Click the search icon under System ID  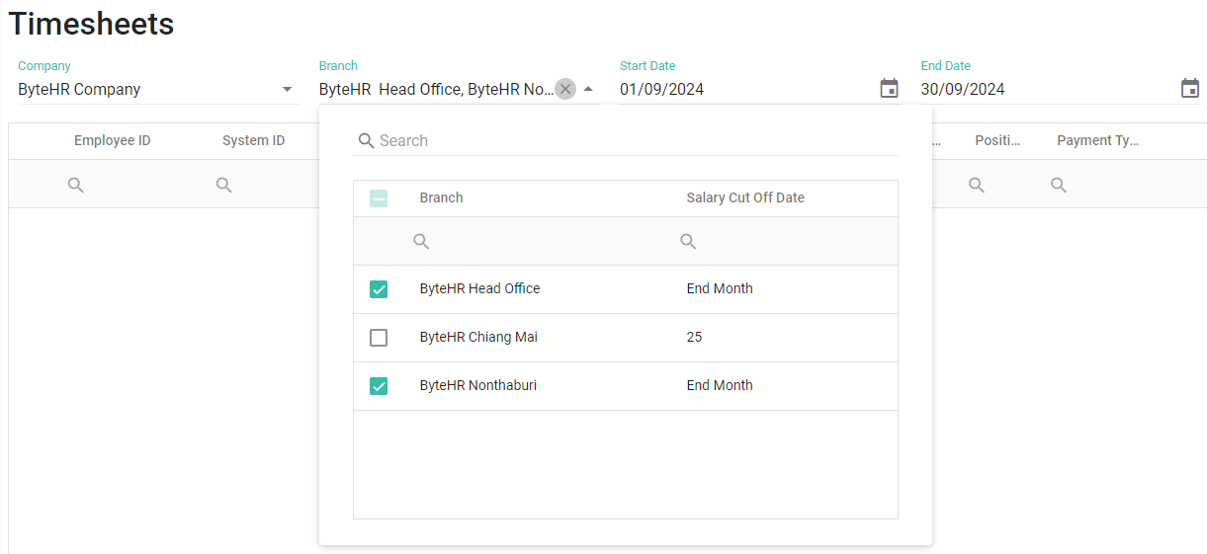[224, 185]
